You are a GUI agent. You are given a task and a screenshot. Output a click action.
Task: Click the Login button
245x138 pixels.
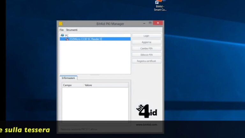pyautogui.click(x=146, y=36)
